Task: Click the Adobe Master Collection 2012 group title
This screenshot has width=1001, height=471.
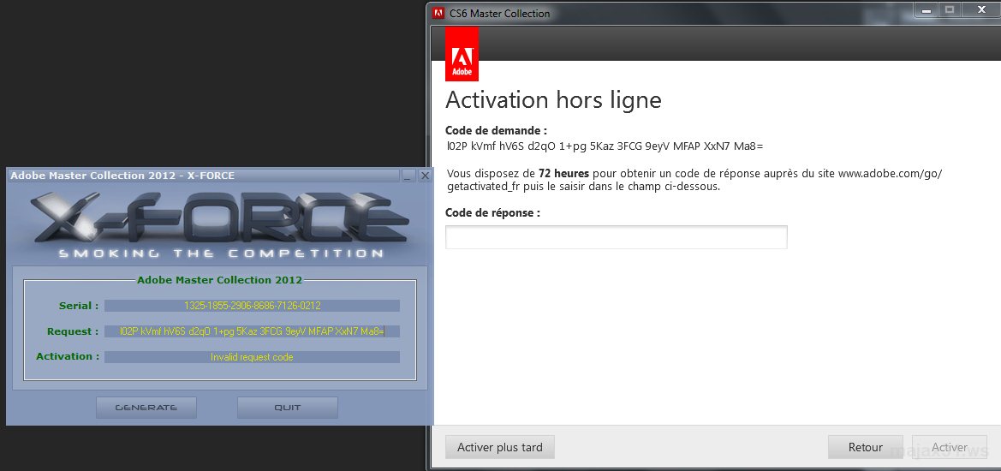Action: click(219, 279)
